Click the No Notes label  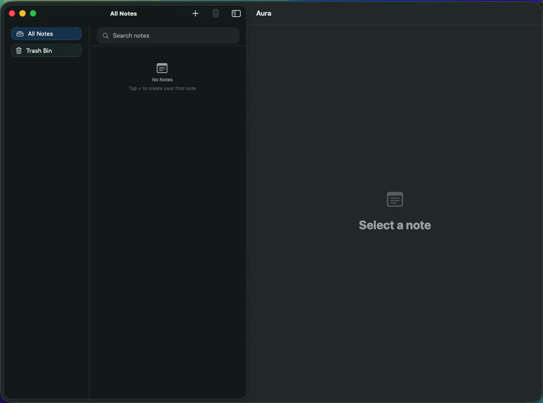(x=162, y=79)
